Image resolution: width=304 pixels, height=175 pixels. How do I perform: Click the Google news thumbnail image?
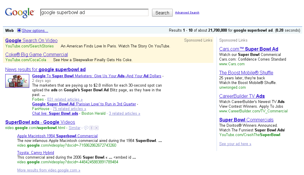pyautogui.click(x=17, y=81)
